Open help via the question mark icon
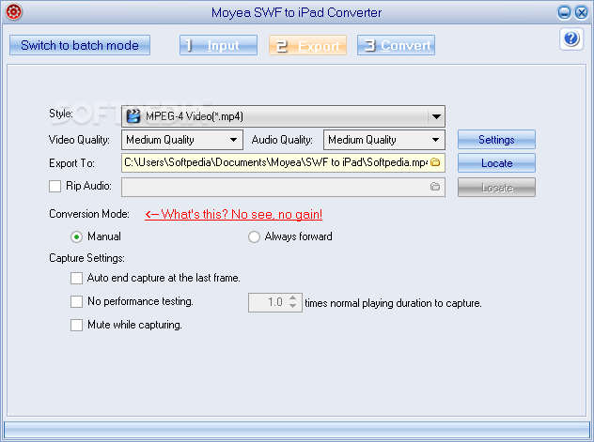The height and width of the screenshot is (442, 594). (571, 38)
